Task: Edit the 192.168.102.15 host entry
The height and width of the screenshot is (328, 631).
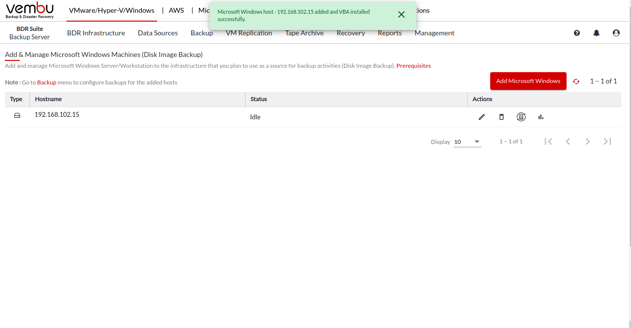Action: click(x=481, y=117)
